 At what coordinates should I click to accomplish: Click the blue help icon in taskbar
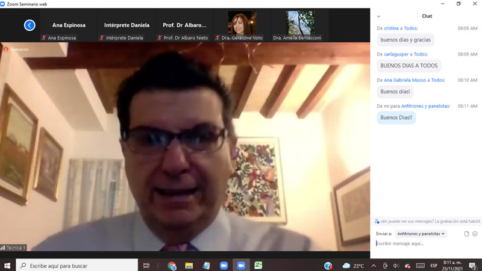click(328, 266)
